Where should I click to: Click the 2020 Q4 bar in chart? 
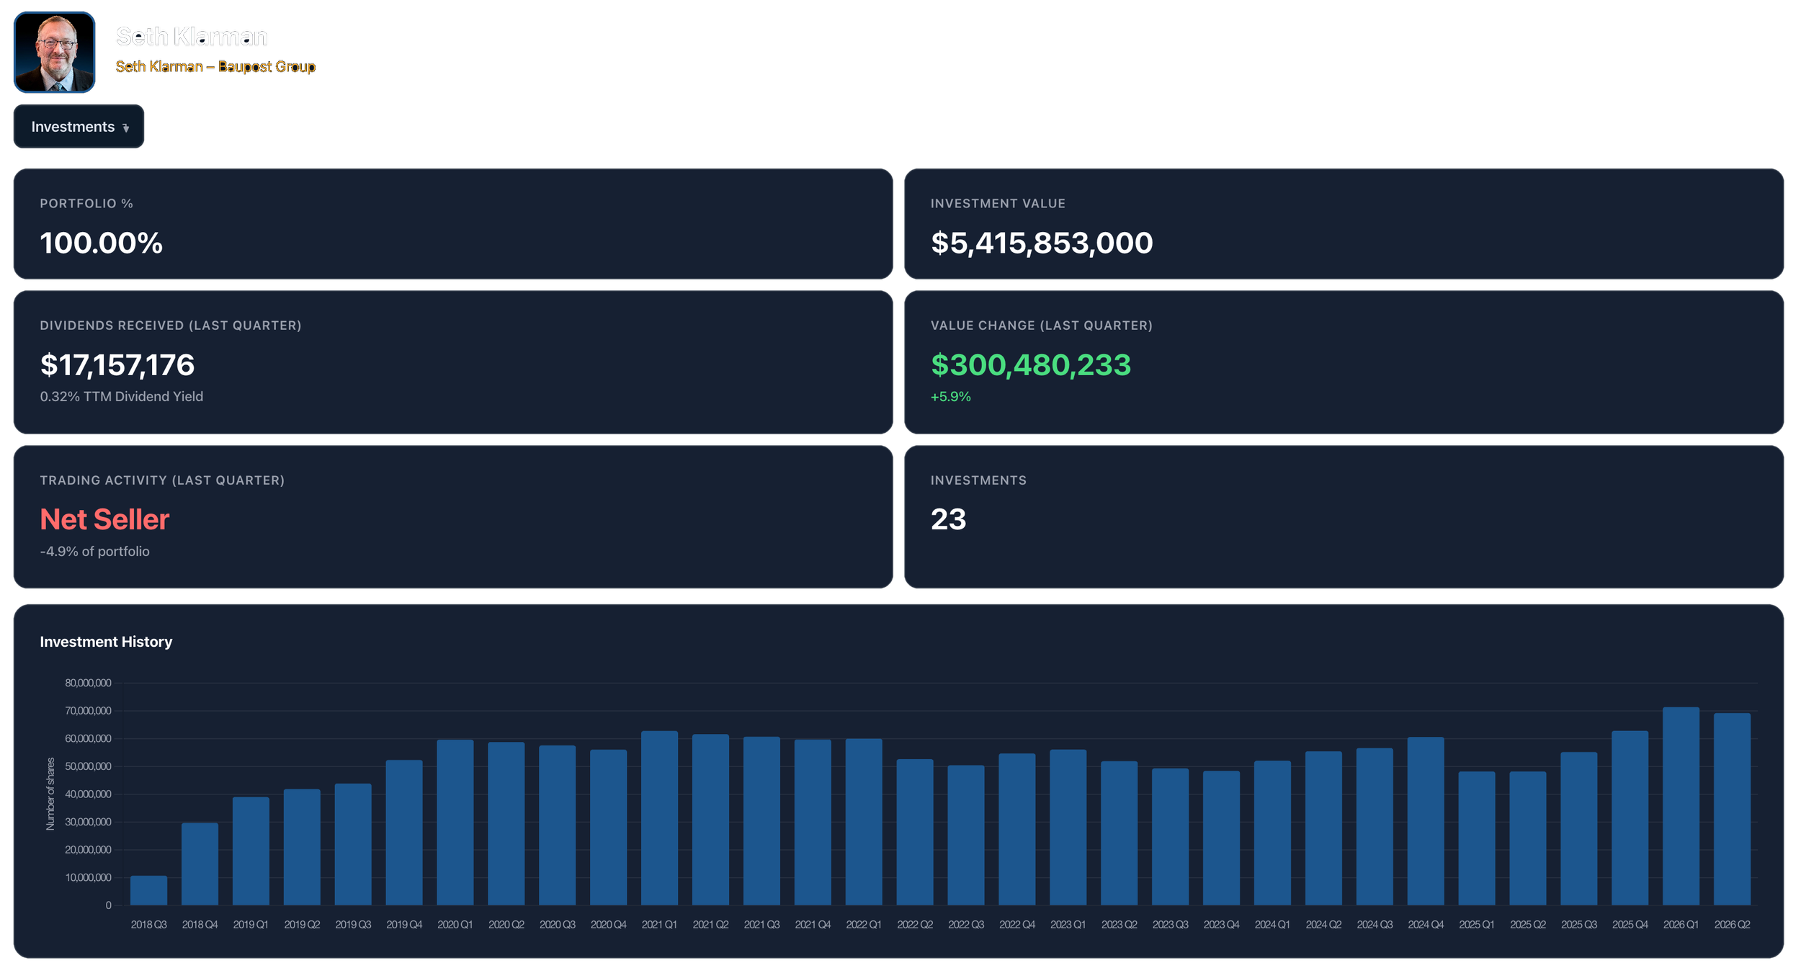pyautogui.click(x=609, y=828)
